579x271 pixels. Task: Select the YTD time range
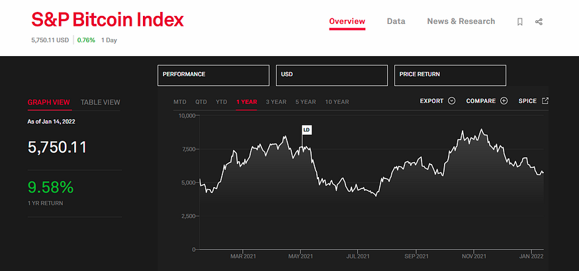click(x=222, y=102)
